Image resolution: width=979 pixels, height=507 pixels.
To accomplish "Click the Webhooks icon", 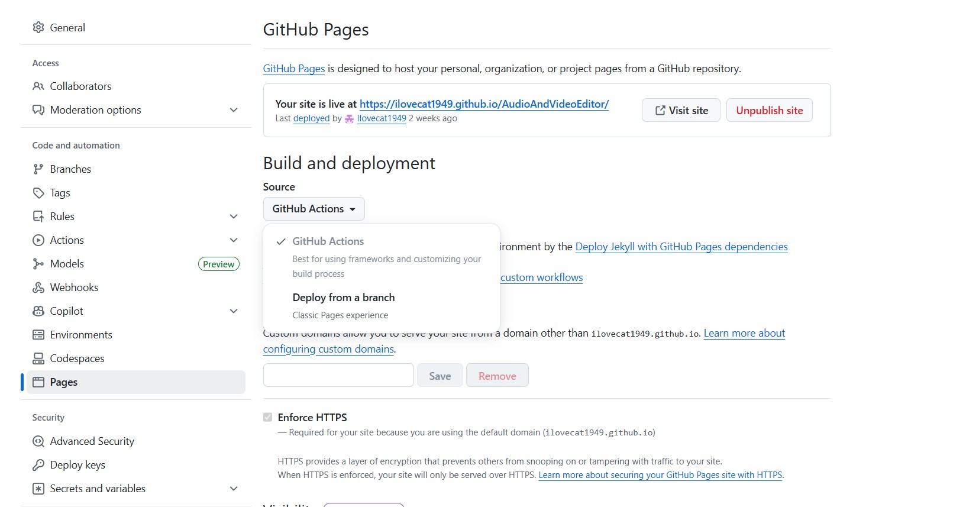I will coord(38,288).
